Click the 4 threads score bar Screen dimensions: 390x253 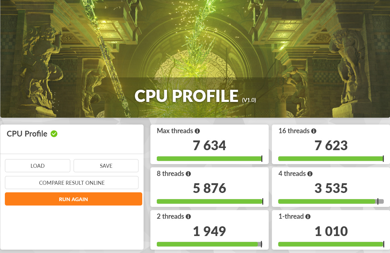pos(331,201)
